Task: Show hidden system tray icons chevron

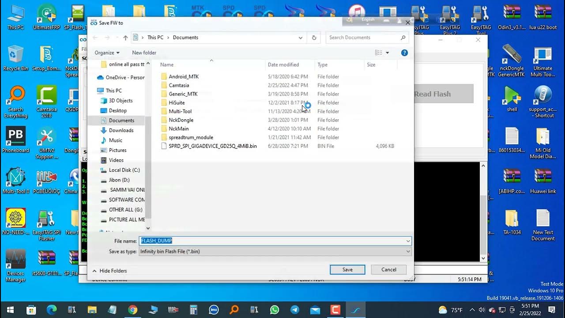Action: click(x=472, y=310)
